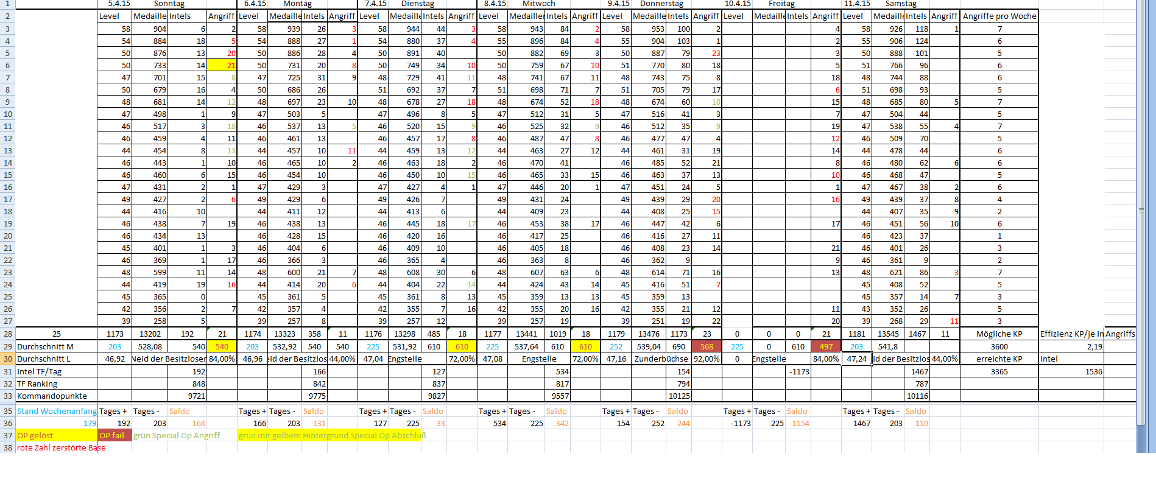Viewport: 1156px width, 487px height.
Task: Click the "erreichte KP" cell
Action: (x=999, y=359)
